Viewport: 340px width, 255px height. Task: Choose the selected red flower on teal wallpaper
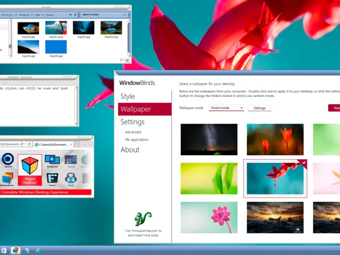(x=275, y=178)
